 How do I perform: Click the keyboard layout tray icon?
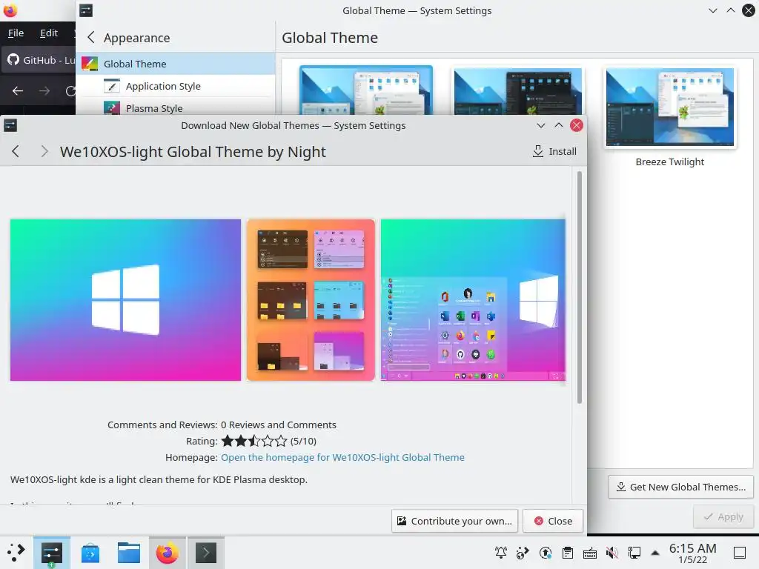pos(590,553)
